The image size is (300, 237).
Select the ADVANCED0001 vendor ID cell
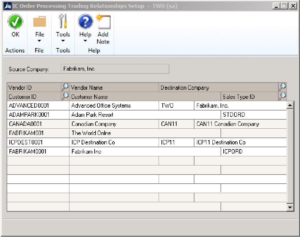pyautogui.click(x=38, y=105)
